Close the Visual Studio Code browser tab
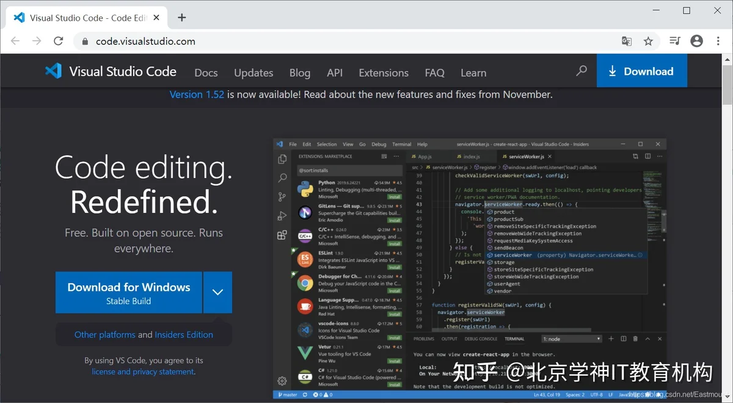This screenshot has width=733, height=403. [157, 18]
